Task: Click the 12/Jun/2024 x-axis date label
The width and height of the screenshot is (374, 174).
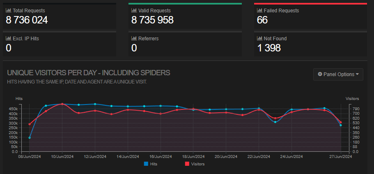Action: 95,157
